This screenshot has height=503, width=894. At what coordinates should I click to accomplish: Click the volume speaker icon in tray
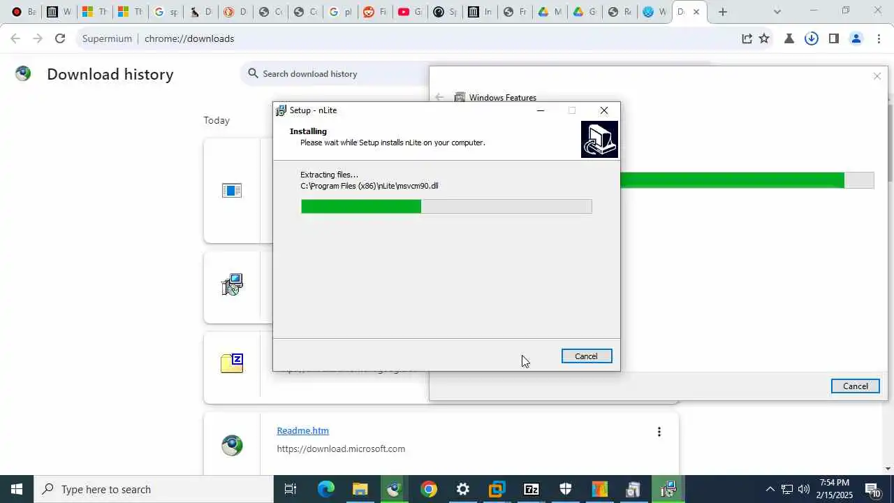click(x=804, y=489)
